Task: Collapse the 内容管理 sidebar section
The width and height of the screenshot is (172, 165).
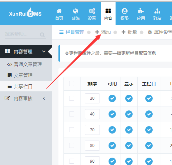Action: coord(26,52)
